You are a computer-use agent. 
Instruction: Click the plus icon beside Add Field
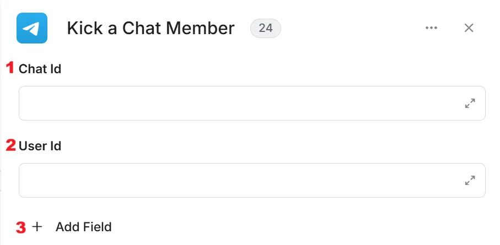[x=37, y=227]
